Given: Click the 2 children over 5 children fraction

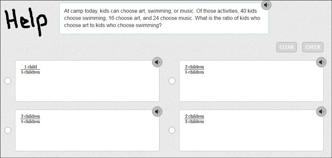Looking at the screenshot, I should [194, 70].
